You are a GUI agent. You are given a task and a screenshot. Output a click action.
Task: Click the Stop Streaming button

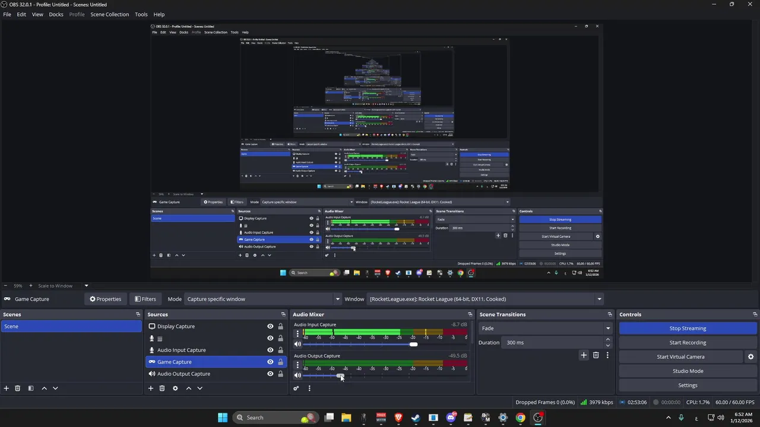point(688,329)
